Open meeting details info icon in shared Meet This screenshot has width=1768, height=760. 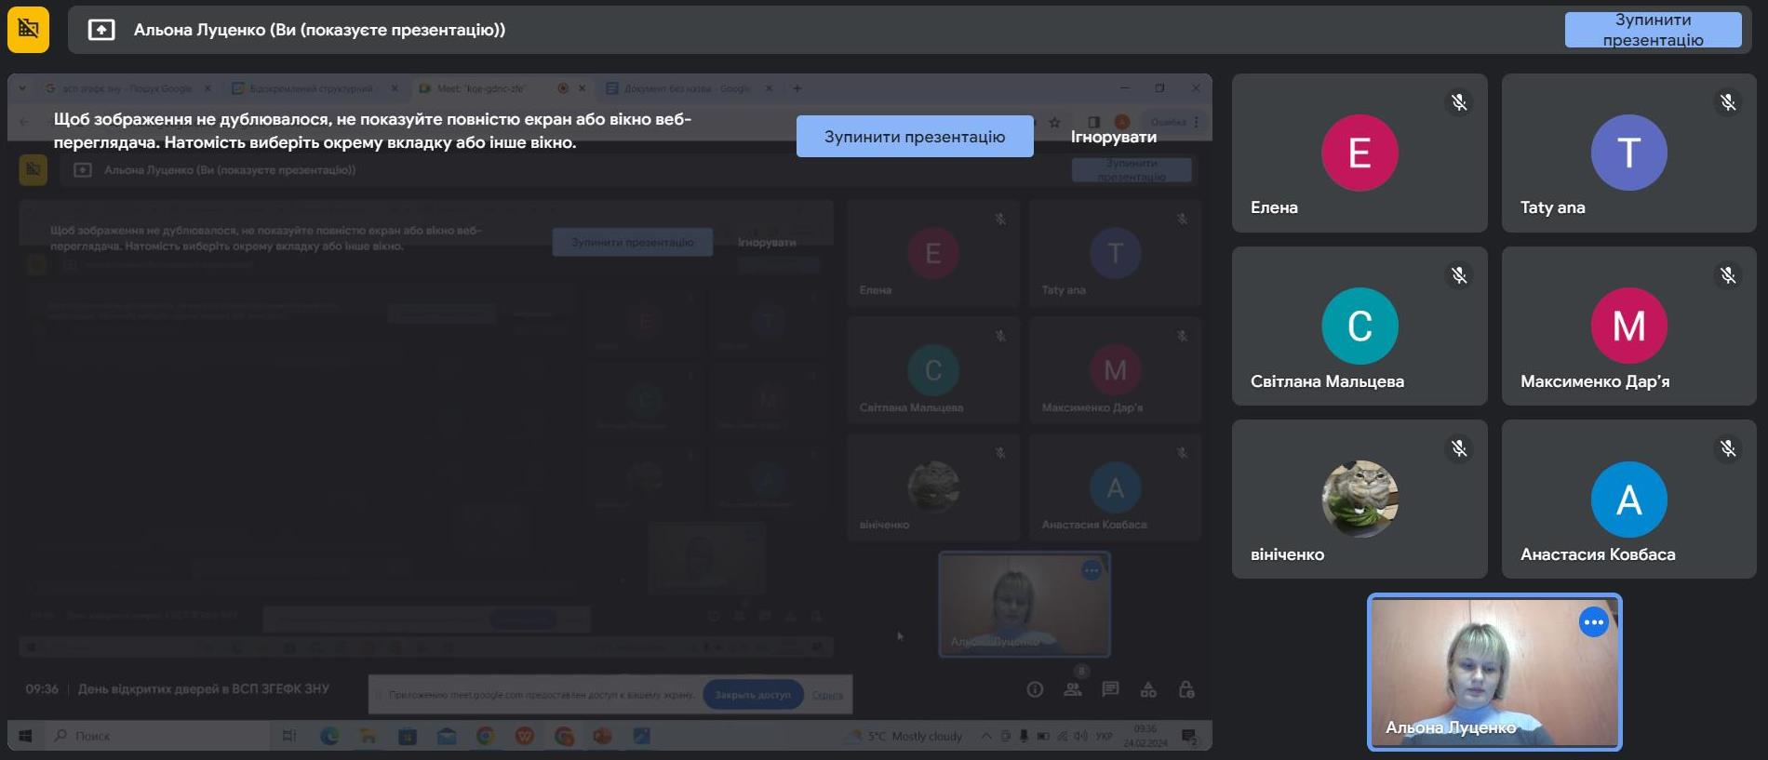(1035, 689)
